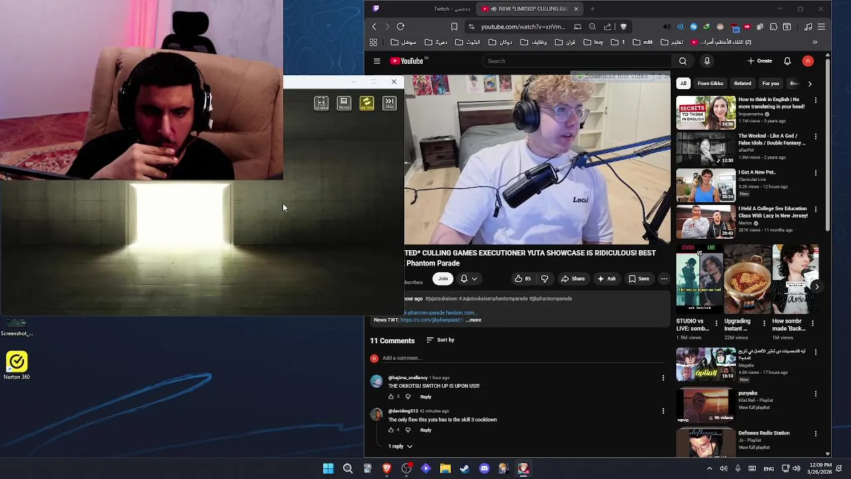Reload the YouTube page
The image size is (851, 479).
coord(400,27)
